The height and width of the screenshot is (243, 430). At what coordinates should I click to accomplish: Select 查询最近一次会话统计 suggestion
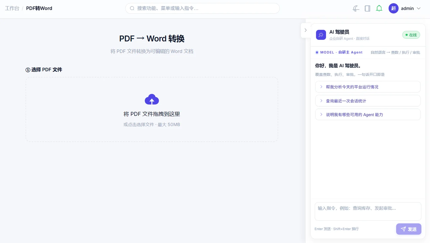368,101
